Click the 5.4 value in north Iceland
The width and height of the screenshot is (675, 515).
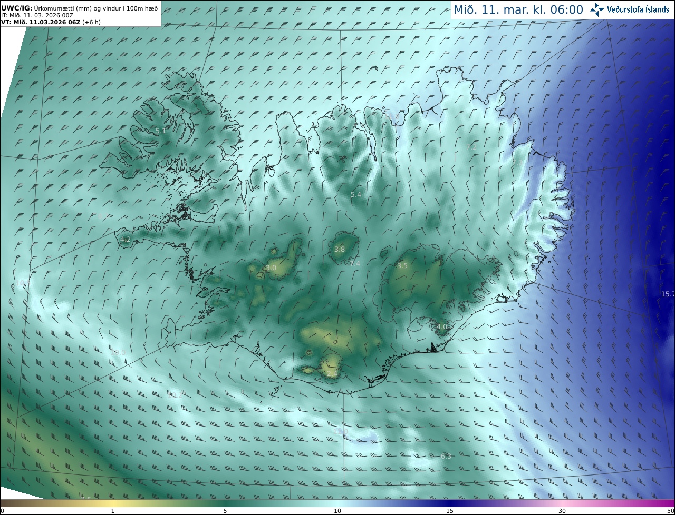click(x=356, y=194)
